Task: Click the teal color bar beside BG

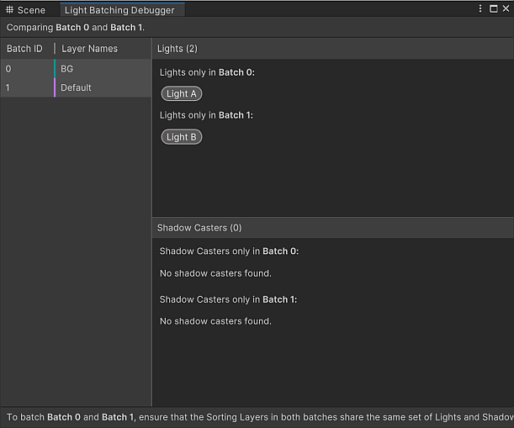Action: point(55,68)
